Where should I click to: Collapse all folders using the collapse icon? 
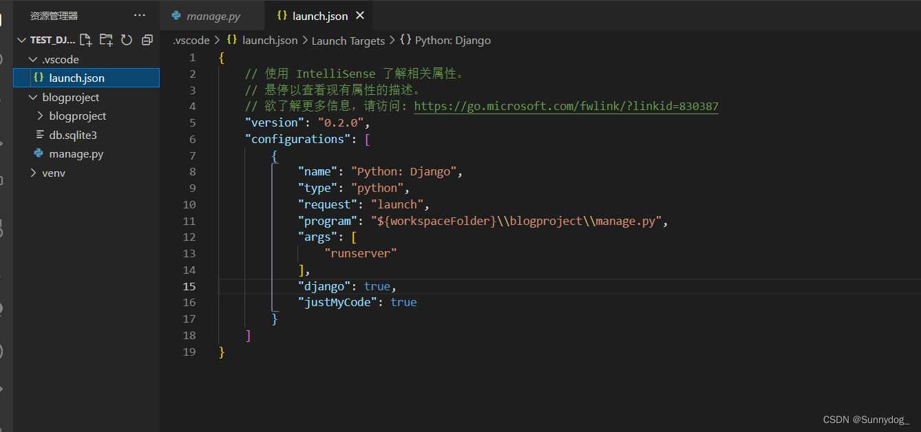tap(147, 40)
